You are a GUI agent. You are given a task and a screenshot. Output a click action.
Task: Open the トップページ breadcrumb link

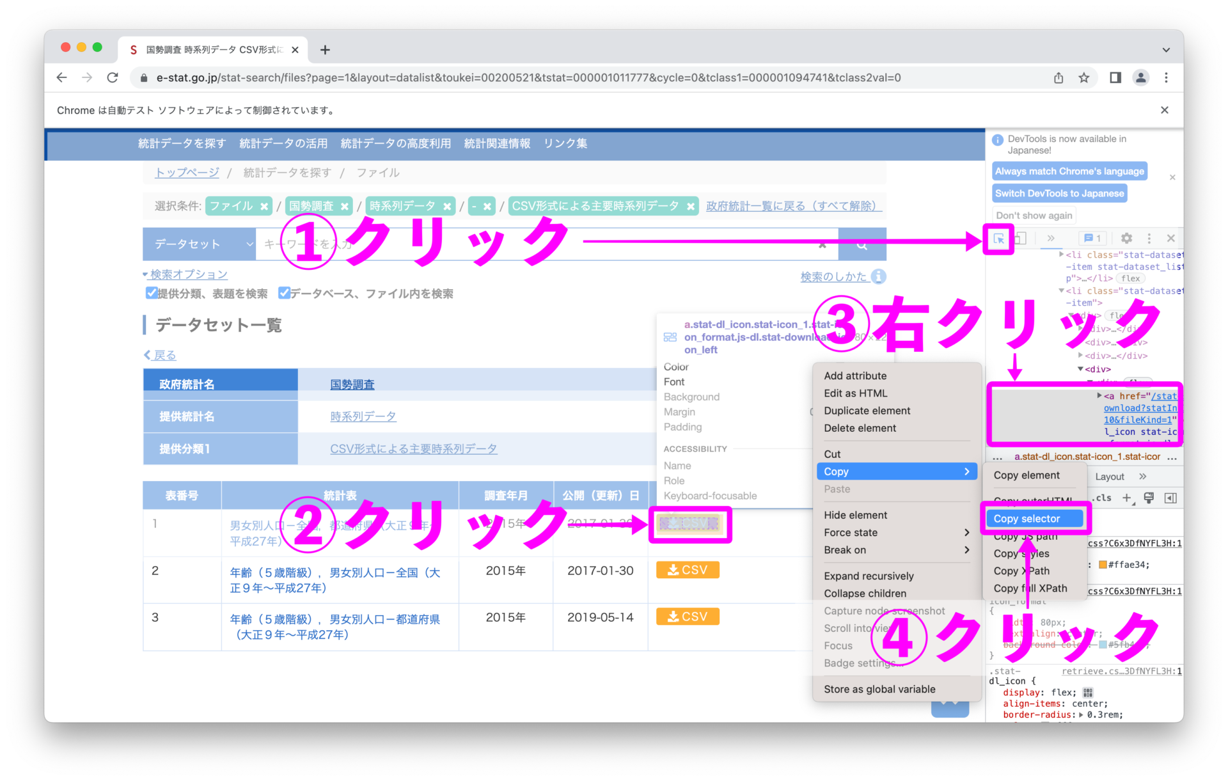186,172
